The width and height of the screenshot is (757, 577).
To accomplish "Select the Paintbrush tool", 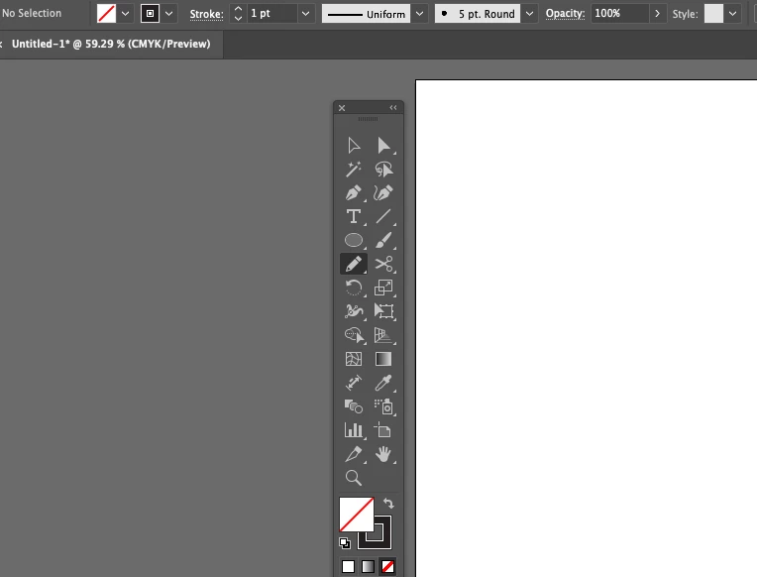I will coord(383,240).
